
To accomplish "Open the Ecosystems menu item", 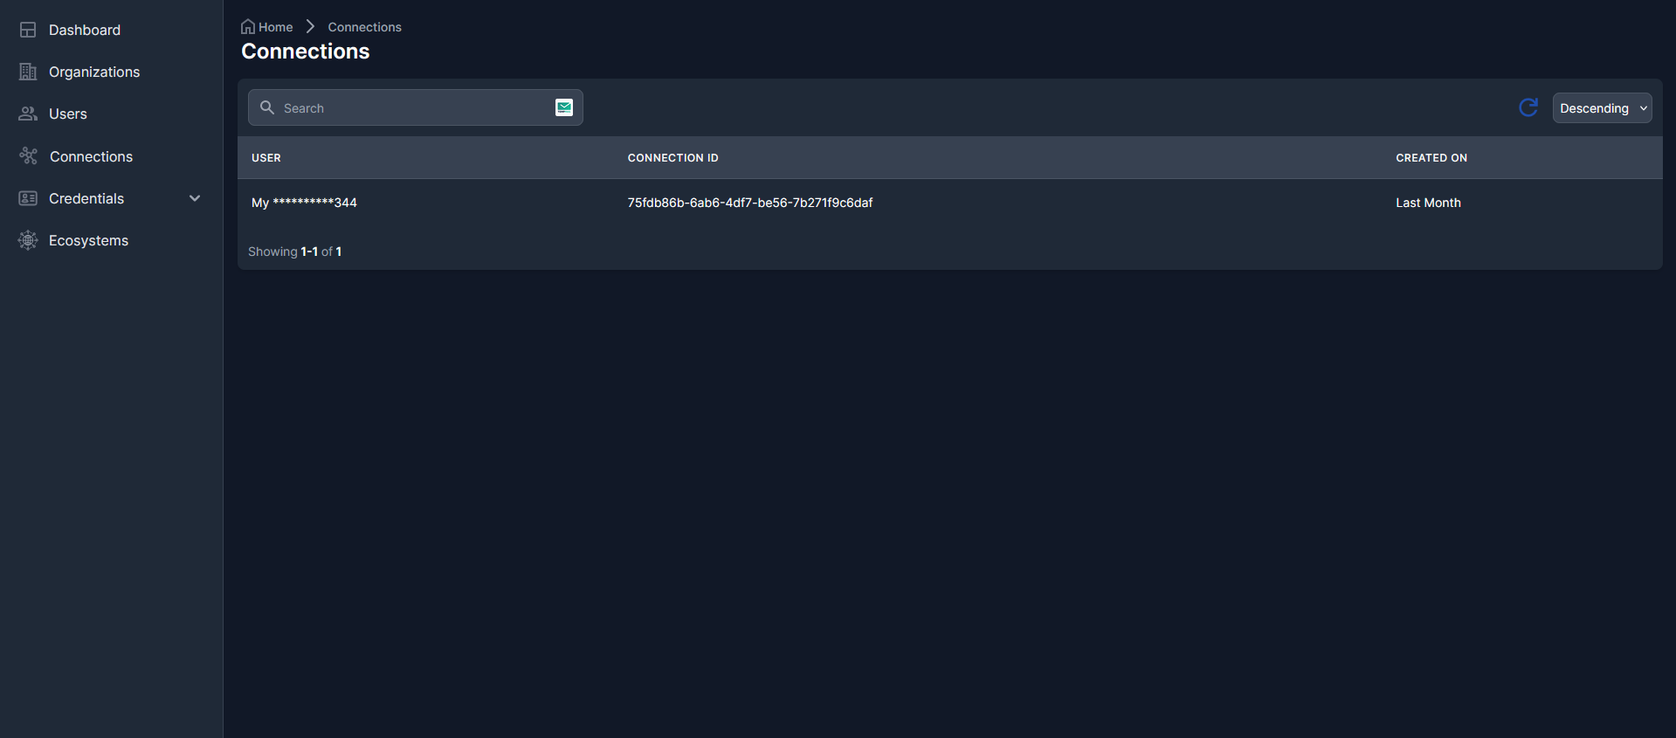I will 88,240.
